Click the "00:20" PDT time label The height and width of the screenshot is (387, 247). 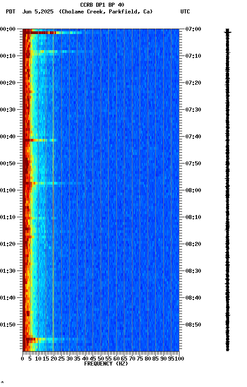(8, 83)
